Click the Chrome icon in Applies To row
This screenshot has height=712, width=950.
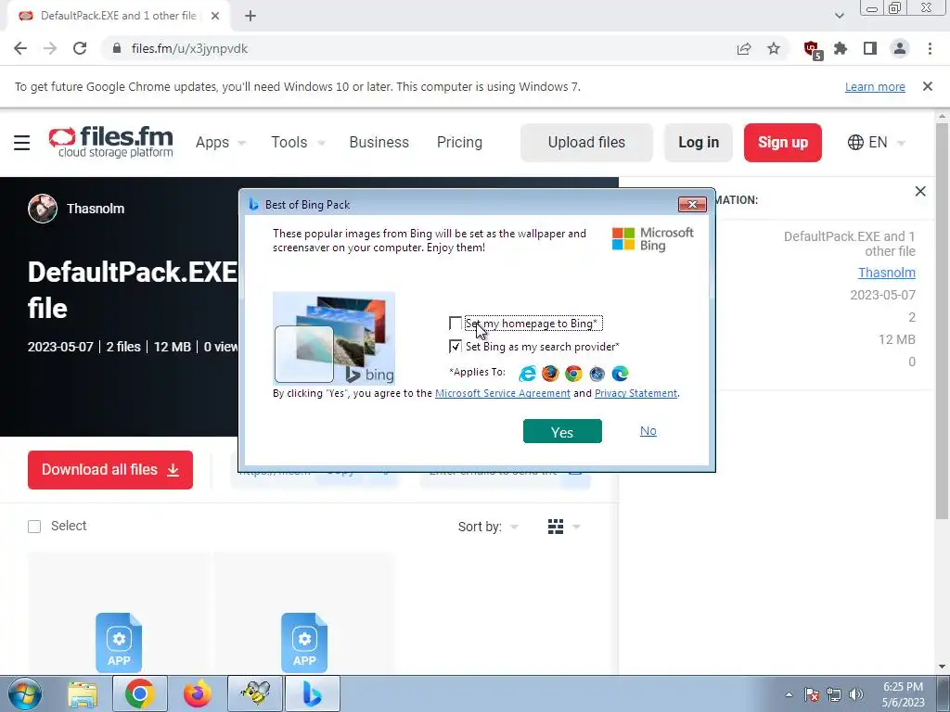point(573,374)
